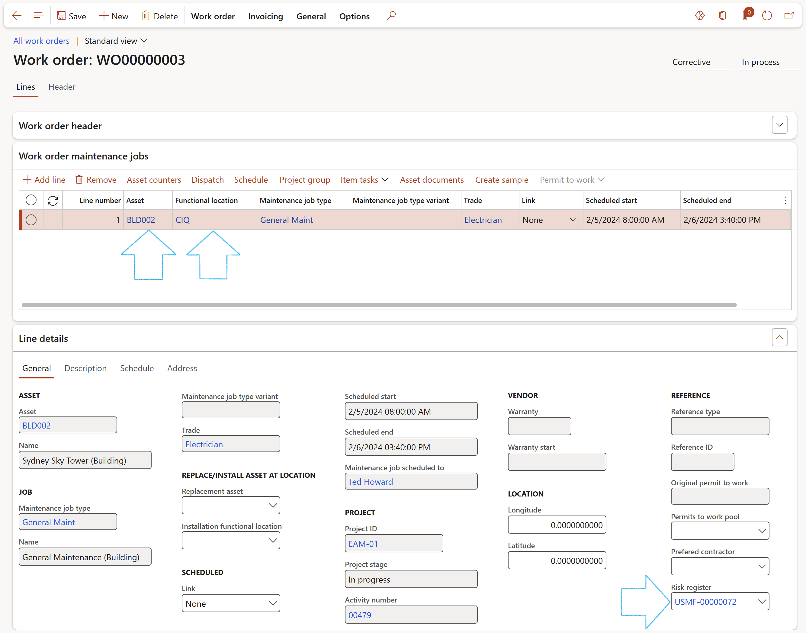Expand the Work order header section
806x633 pixels.
779,125
